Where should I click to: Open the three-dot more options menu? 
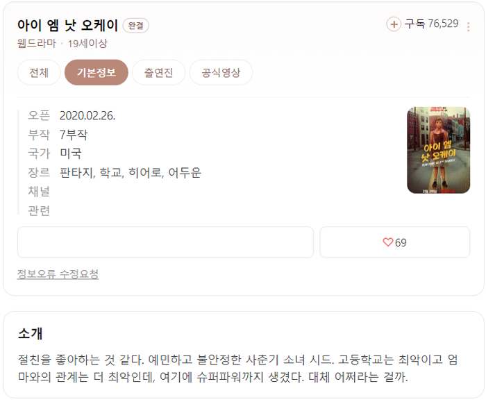tap(468, 27)
